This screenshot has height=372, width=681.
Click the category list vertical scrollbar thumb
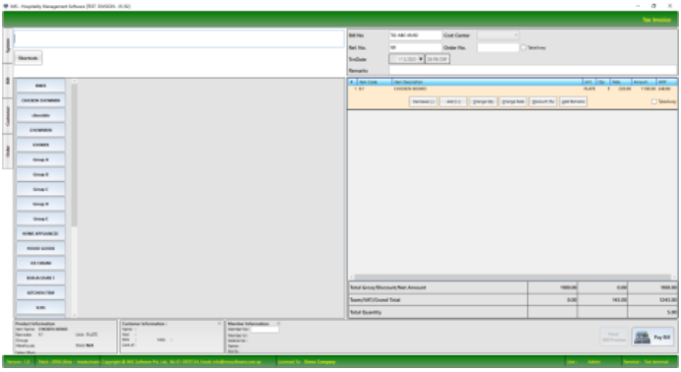pos(74,155)
